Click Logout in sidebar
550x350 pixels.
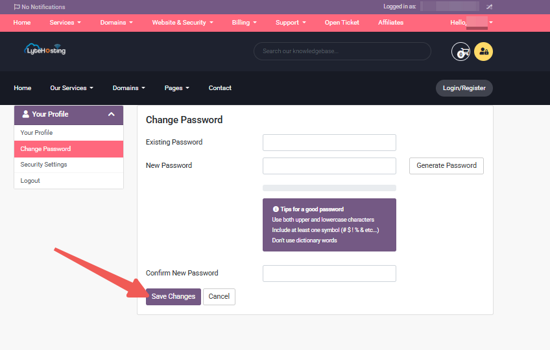click(x=69, y=181)
